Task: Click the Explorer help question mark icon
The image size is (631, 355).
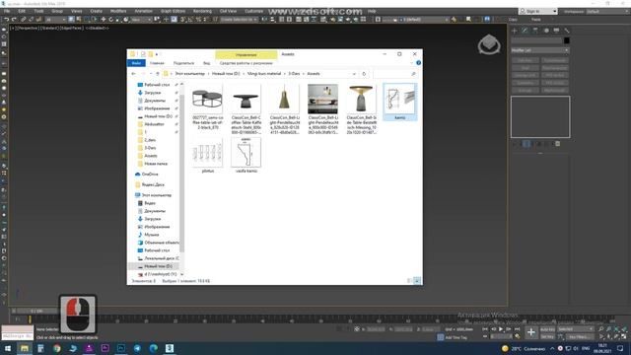Action: pyautogui.click(x=418, y=63)
